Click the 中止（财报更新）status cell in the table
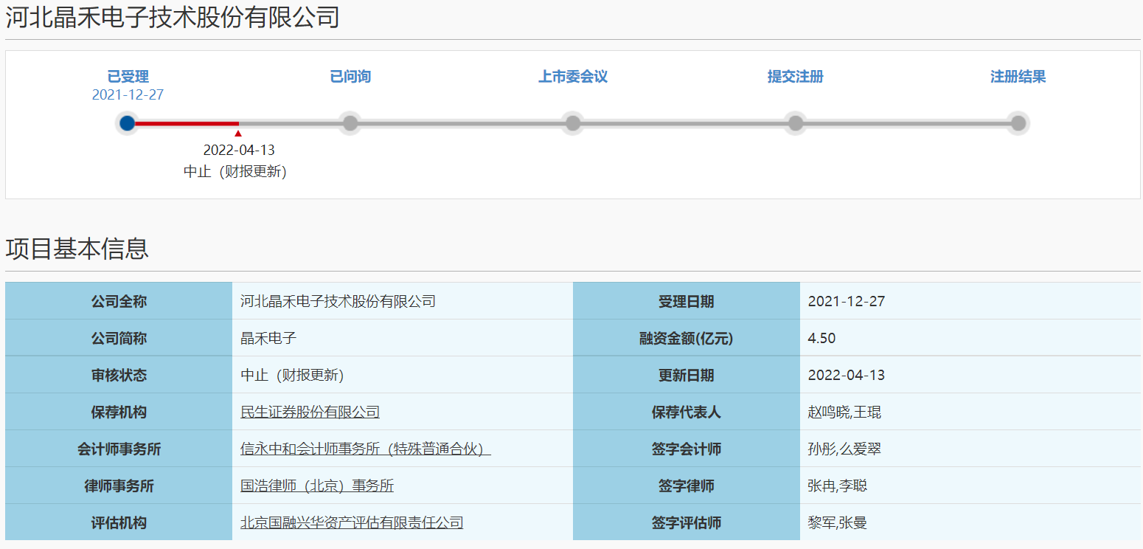Viewport: 1143px width, 549px height. (x=403, y=375)
